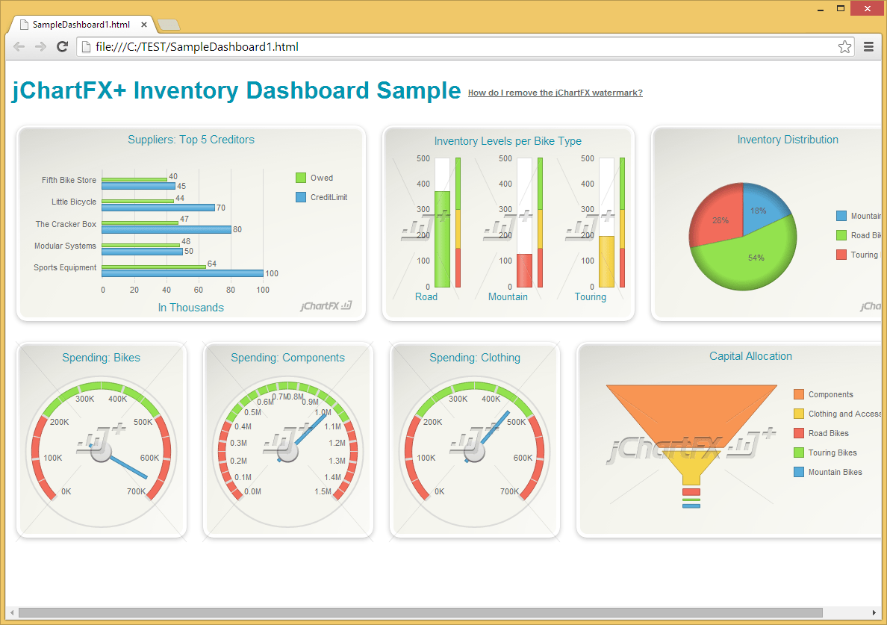Click the Components orange legend swatch

tap(799, 394)
